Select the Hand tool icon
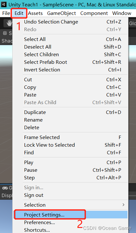This screenshot has height=233, width=136. 9,23
